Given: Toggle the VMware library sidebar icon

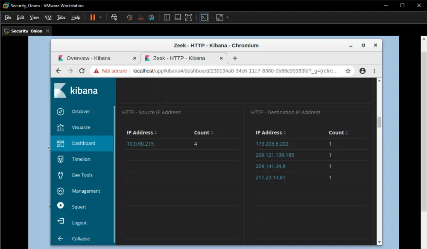Looking at the screenshot, I should point(167,17).
